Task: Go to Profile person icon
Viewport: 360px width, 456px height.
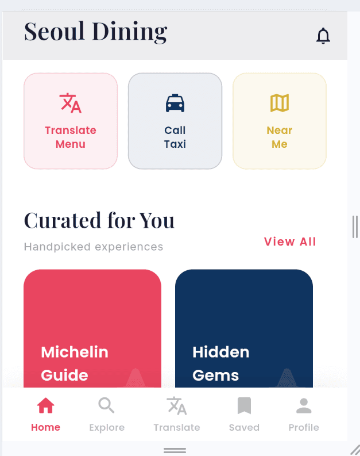Action: click(304, 406)
